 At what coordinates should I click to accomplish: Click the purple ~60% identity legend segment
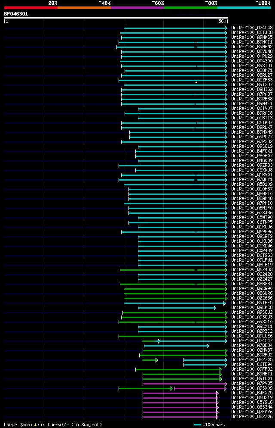pos(137,8)
